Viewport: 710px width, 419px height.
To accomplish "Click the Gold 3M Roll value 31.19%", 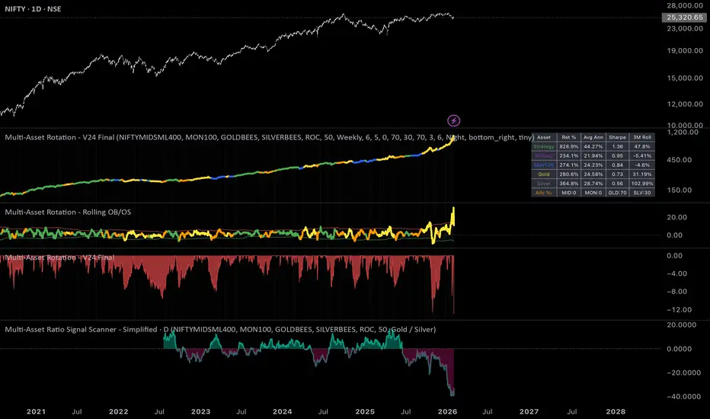I will [642, 174].
